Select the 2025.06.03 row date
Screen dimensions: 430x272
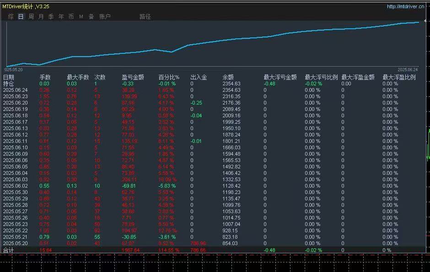point(16,179)
